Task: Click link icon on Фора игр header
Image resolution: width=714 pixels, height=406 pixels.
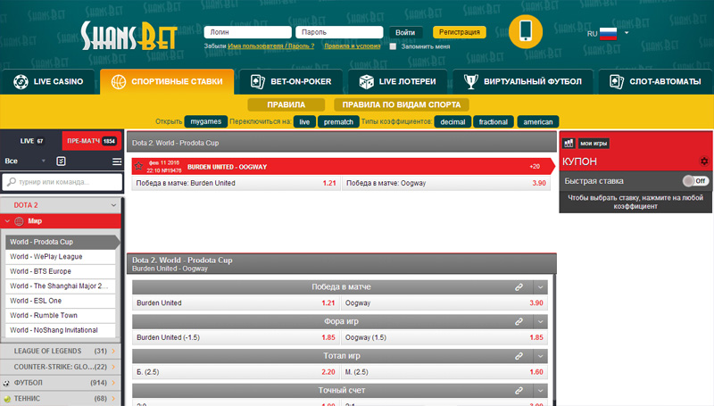Action: click(519, 322)
